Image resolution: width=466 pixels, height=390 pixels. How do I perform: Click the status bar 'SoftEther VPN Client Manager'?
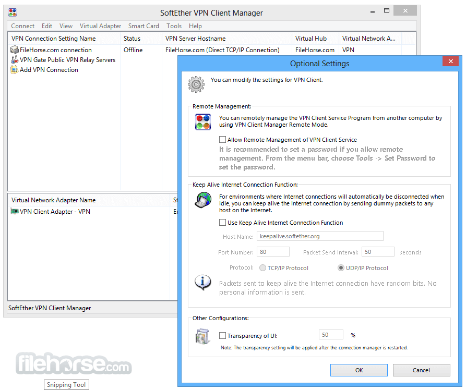[50, 308]
